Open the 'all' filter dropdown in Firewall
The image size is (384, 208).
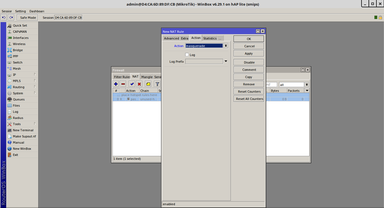click(x=307, y=85)
